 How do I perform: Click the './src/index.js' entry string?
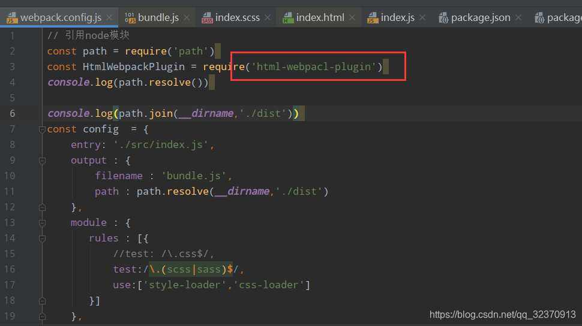161,144
